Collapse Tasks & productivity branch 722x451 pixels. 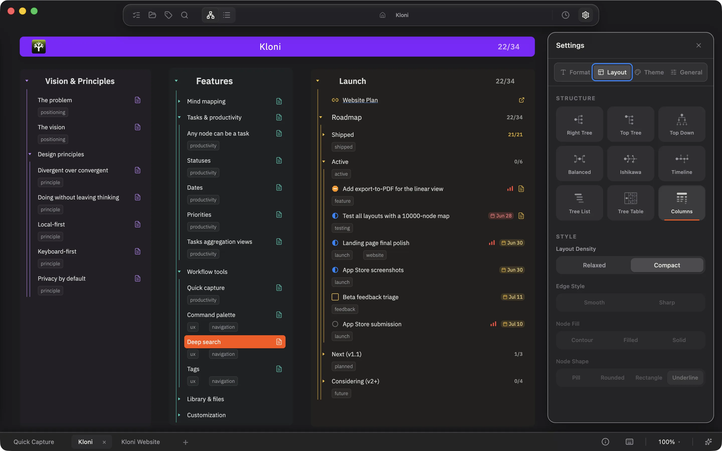[x=179, y=117]
